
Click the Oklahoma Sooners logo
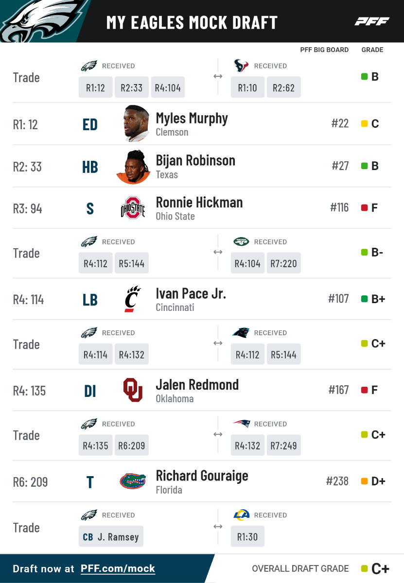click(x=133, y=390)
